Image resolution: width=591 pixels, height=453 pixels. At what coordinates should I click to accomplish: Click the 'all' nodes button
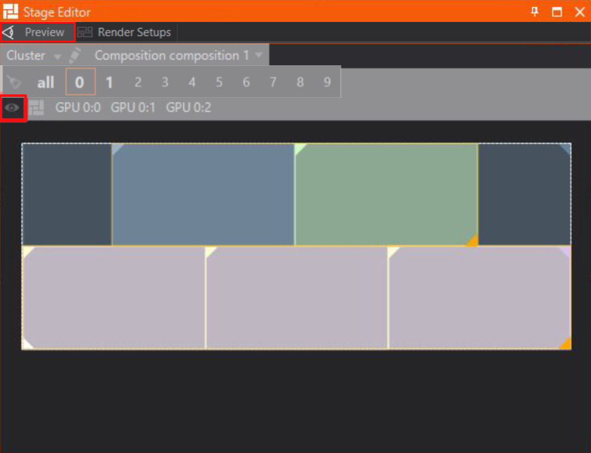click(46, 82)
